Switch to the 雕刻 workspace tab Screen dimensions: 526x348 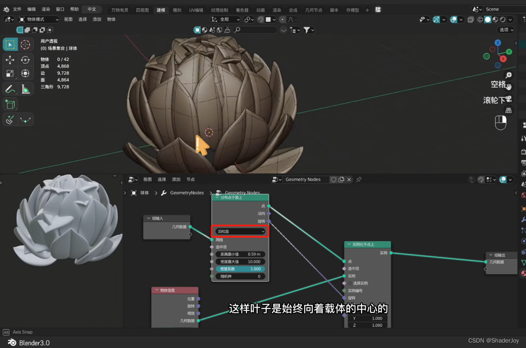[x=177, y=10]
